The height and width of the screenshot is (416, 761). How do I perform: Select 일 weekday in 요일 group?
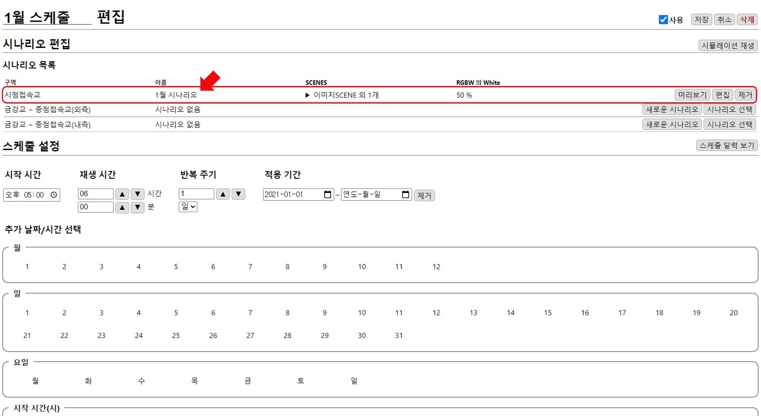click(x=354, y=381)
